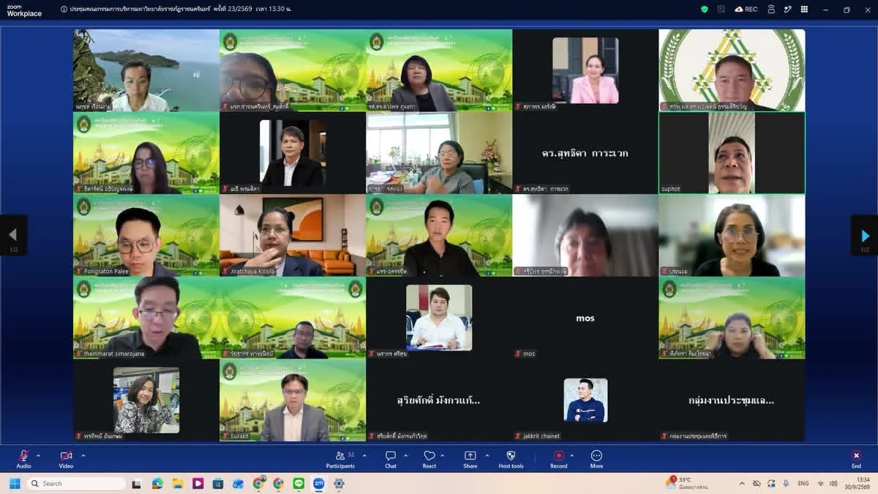Screen dimensions: 878x494
Task: Turn on camera with the Video button
Action: tap(66, 459)
